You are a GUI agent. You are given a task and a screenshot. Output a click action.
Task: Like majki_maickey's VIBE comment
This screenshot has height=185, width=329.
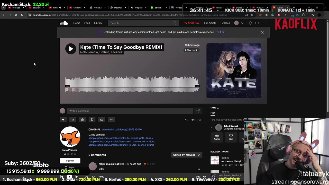pos(199,169)
